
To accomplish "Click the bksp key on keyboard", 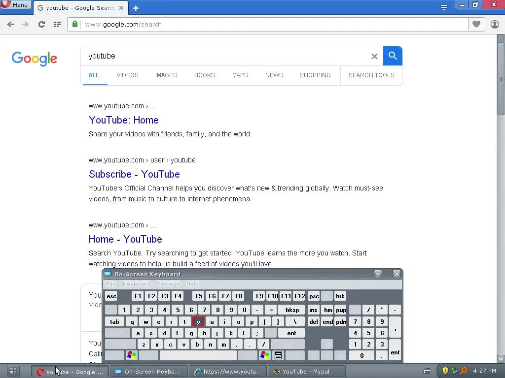I will click(292, 310).
